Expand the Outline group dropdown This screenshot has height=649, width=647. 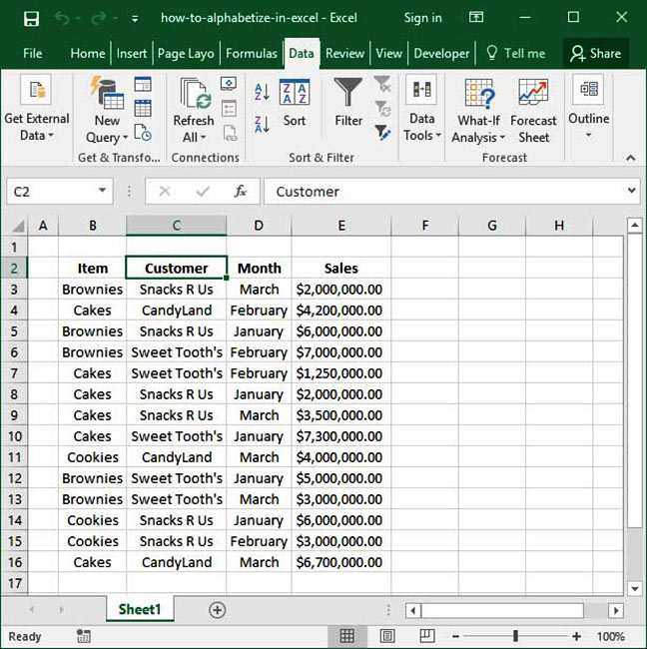click(588, 110)
